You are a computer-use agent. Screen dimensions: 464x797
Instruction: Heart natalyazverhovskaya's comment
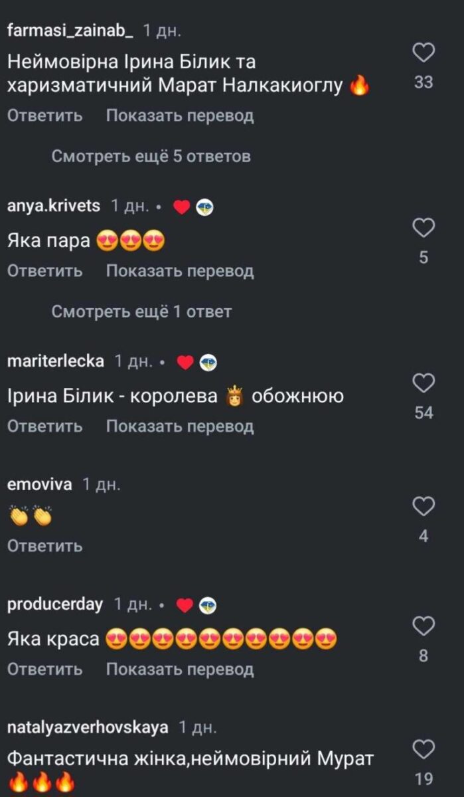pos(424,749)
